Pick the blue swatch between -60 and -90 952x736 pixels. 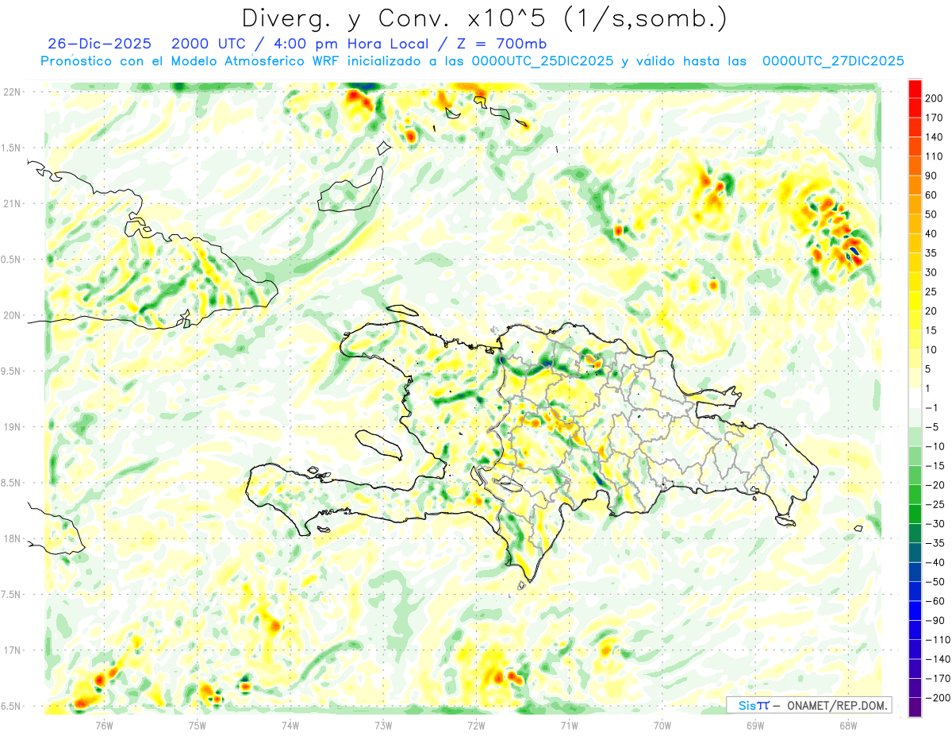[915, 611]
